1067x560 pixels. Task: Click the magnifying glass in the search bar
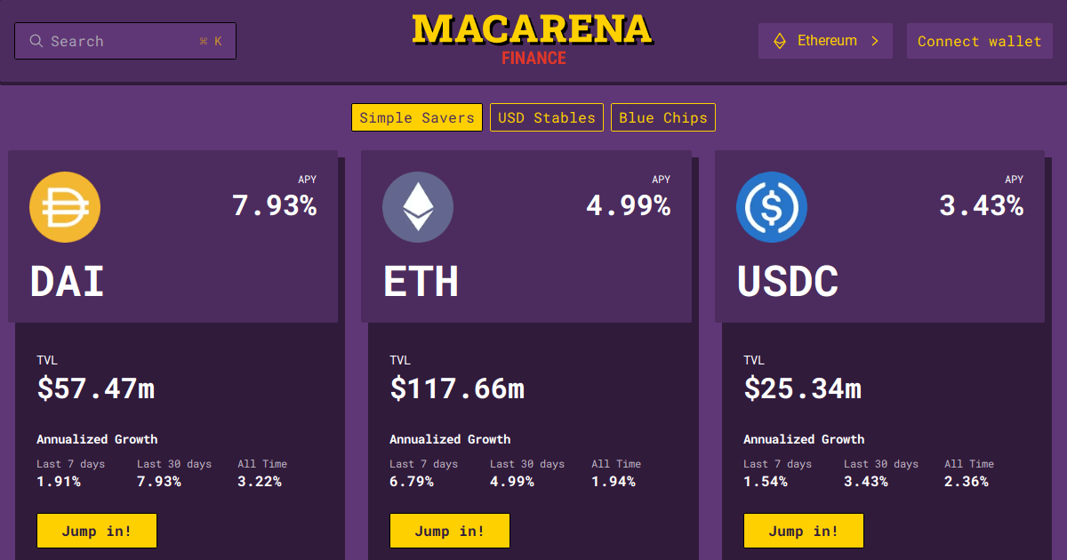[x=36, y=40]
